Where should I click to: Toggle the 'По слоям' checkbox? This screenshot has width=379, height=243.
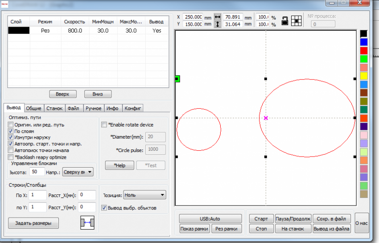click(x=11, y=132)
